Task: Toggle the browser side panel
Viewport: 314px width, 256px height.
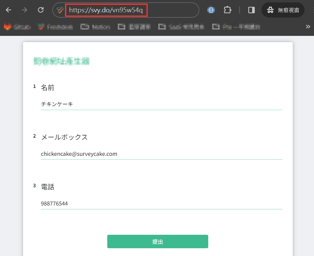Action: 251,10
